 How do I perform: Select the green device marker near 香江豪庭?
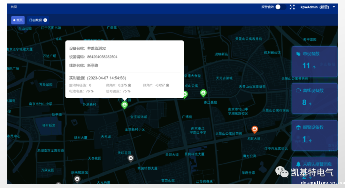pyautogui.click(x=203, y=93)
